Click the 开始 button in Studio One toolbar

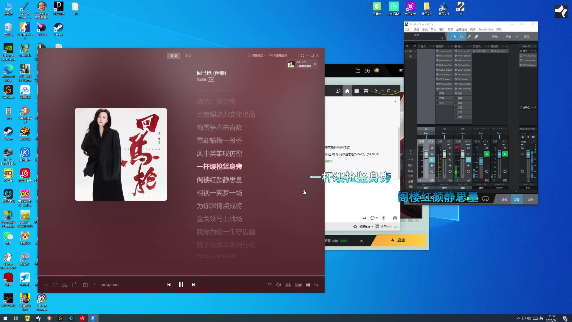[x=495, y=37]
